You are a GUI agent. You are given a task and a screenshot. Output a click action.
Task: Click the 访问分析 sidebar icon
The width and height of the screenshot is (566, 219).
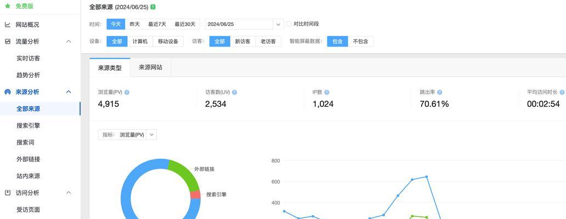(8, 193)
